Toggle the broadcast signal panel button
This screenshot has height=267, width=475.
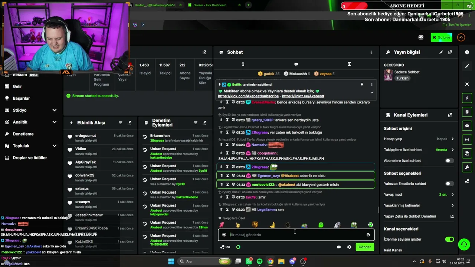[467, 139]
